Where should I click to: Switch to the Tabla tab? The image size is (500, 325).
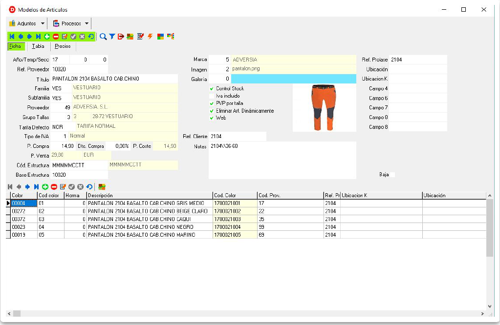[x=38, y=46]
